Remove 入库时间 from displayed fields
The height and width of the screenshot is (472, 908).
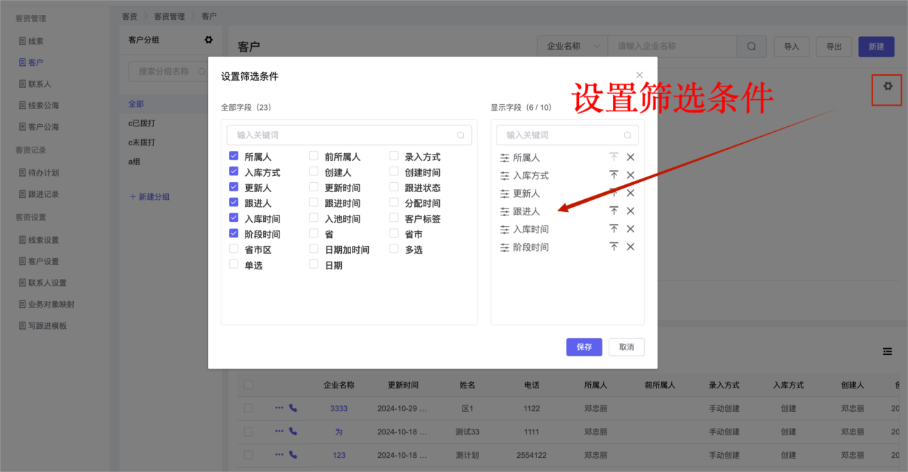631,229
